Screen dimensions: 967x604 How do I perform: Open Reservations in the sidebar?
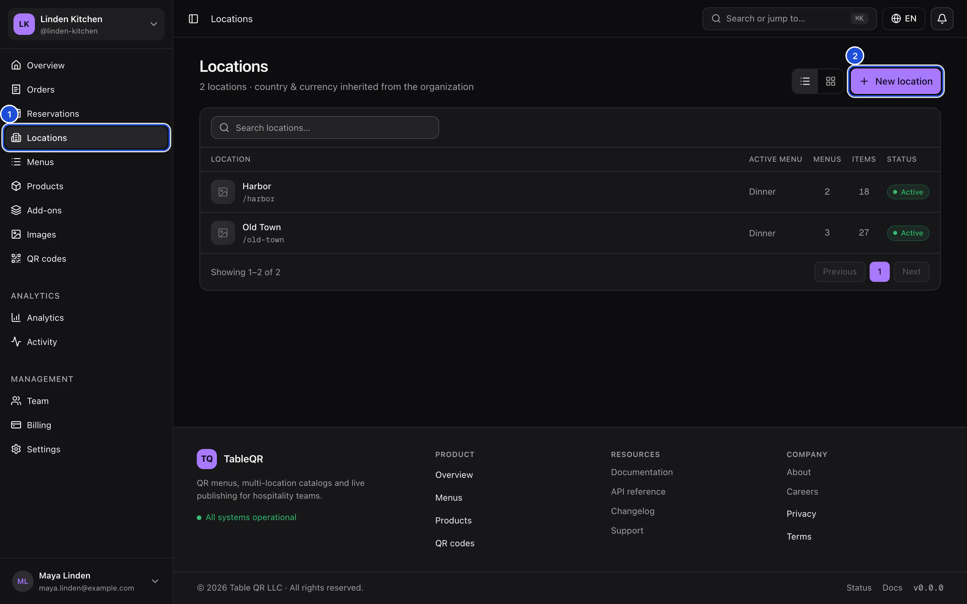pos(86,113)
